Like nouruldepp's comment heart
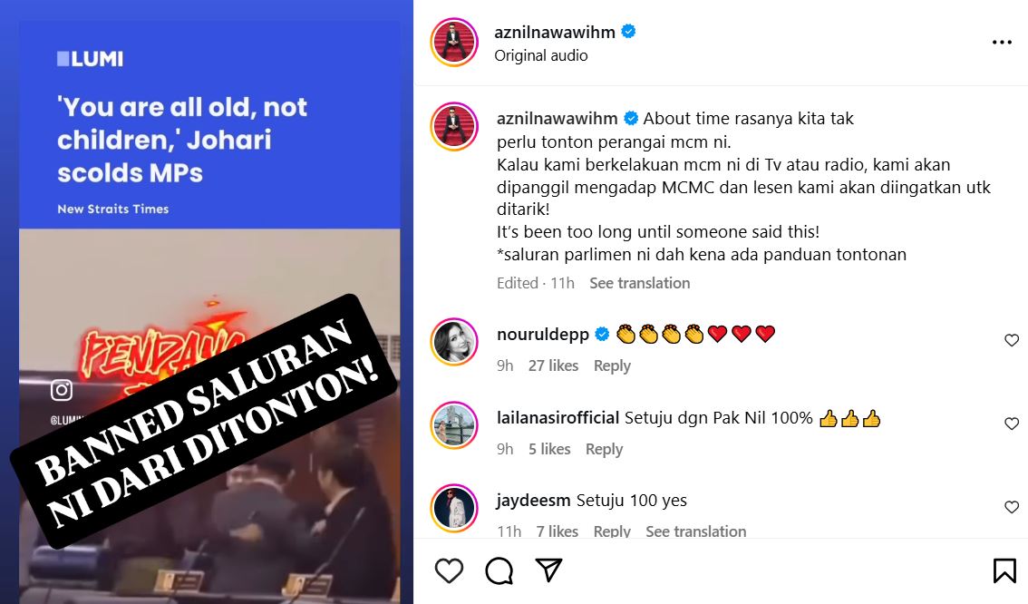The image size is (1028, 604). pos(1012,340)
